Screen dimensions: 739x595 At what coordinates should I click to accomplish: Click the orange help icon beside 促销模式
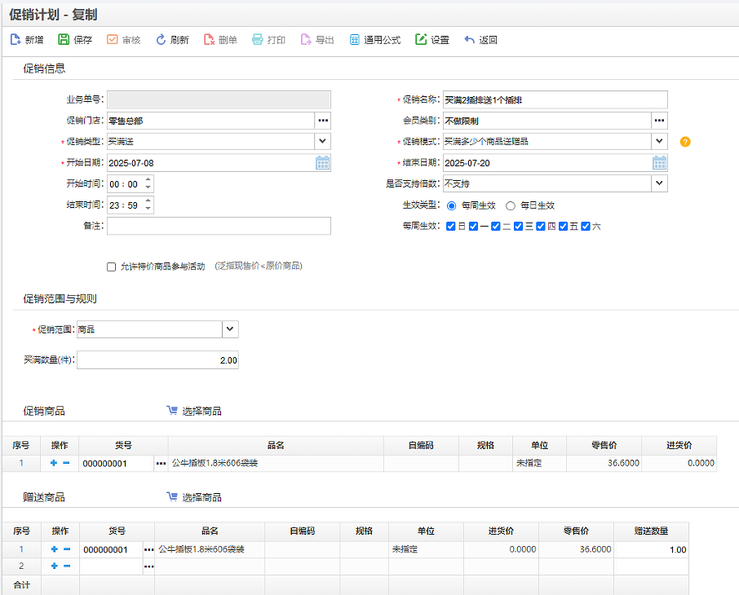[685, 142]
